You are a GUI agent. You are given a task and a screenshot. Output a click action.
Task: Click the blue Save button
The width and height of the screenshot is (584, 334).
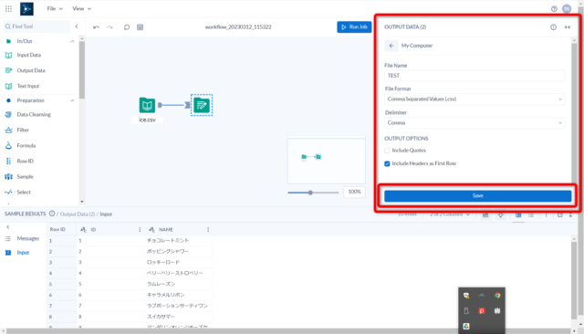click(x=477, y=196)
